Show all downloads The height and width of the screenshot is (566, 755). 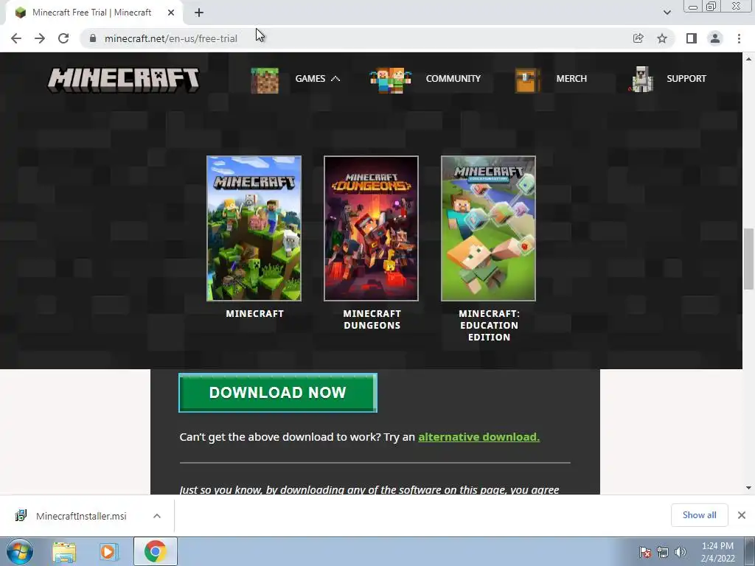(x=699, y=515)
